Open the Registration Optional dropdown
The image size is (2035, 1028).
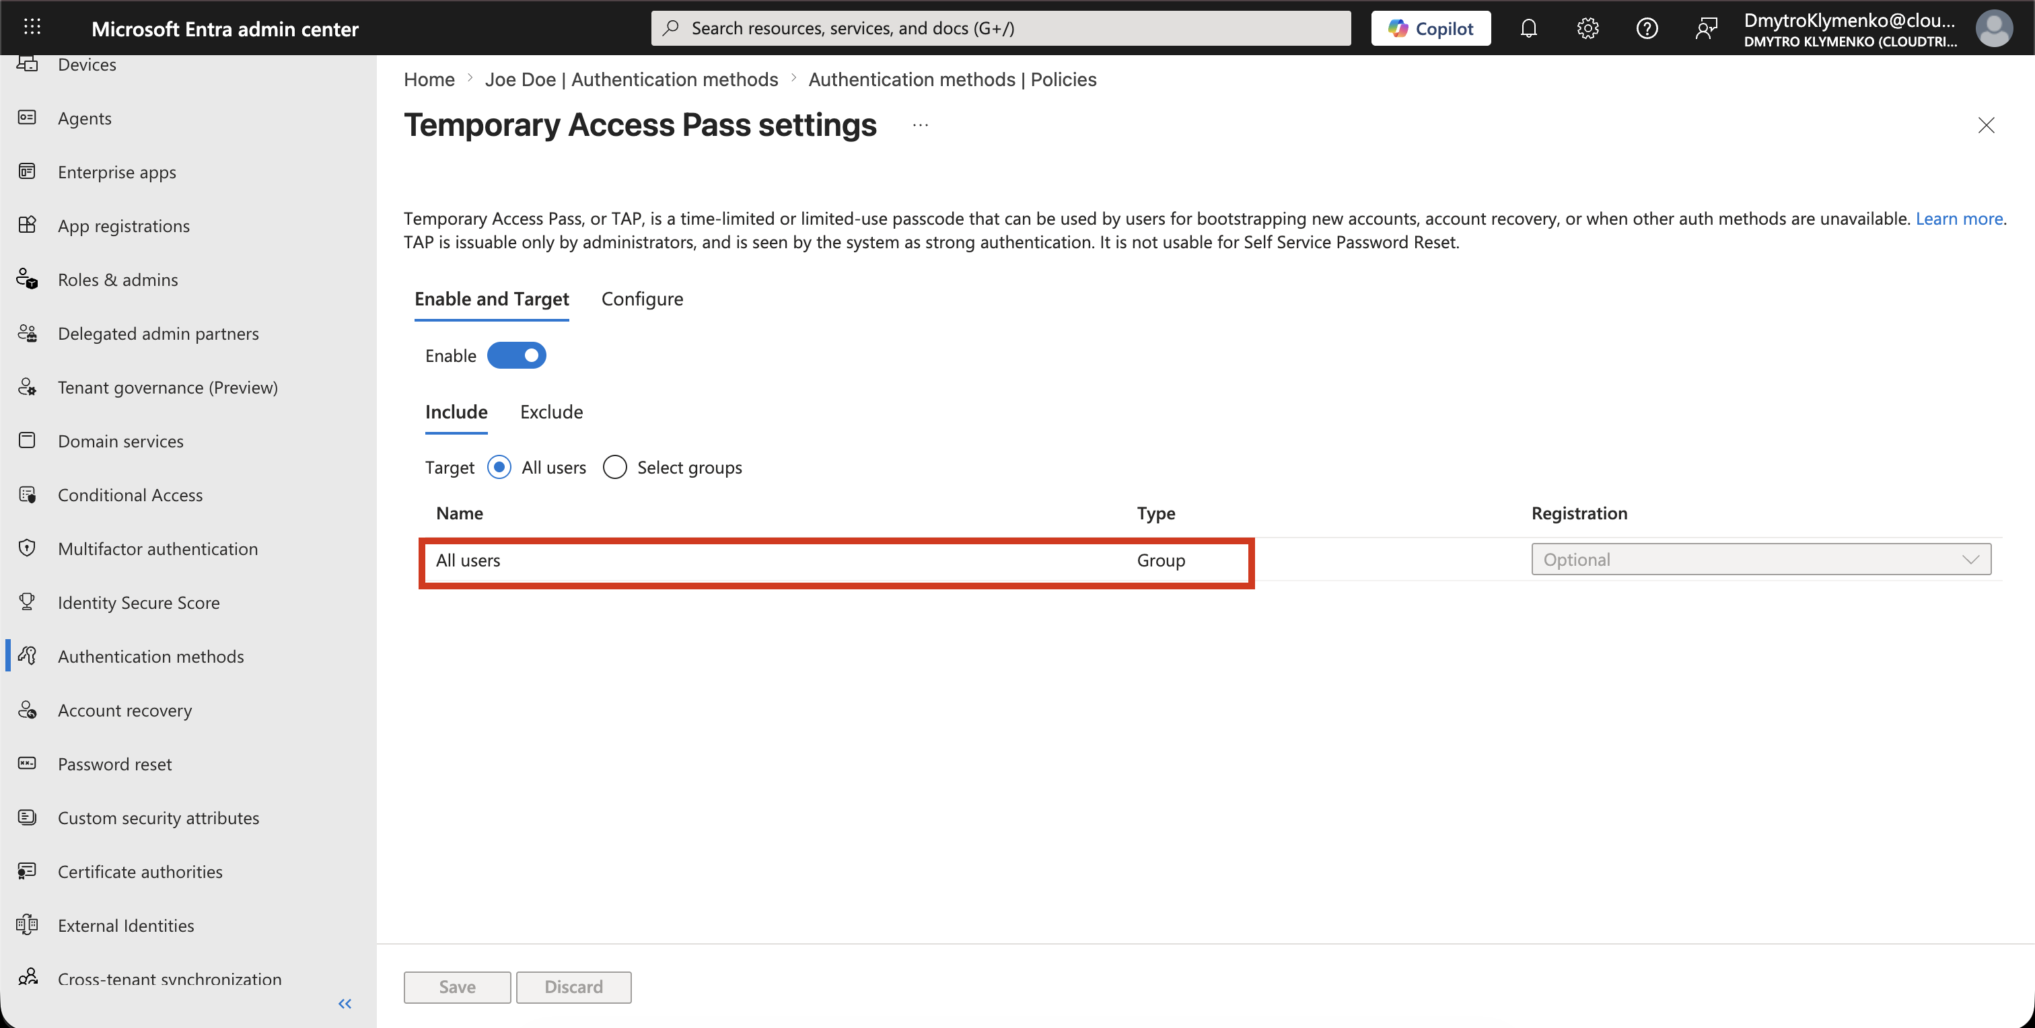coord(1761,559)
